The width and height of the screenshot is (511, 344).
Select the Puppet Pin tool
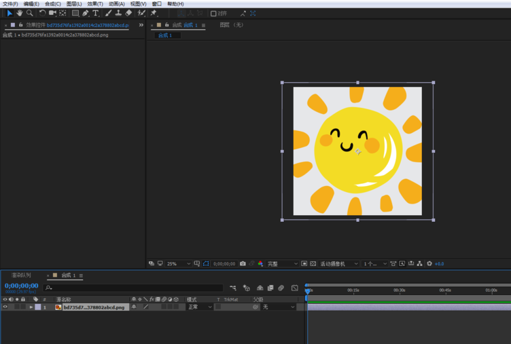154,13
